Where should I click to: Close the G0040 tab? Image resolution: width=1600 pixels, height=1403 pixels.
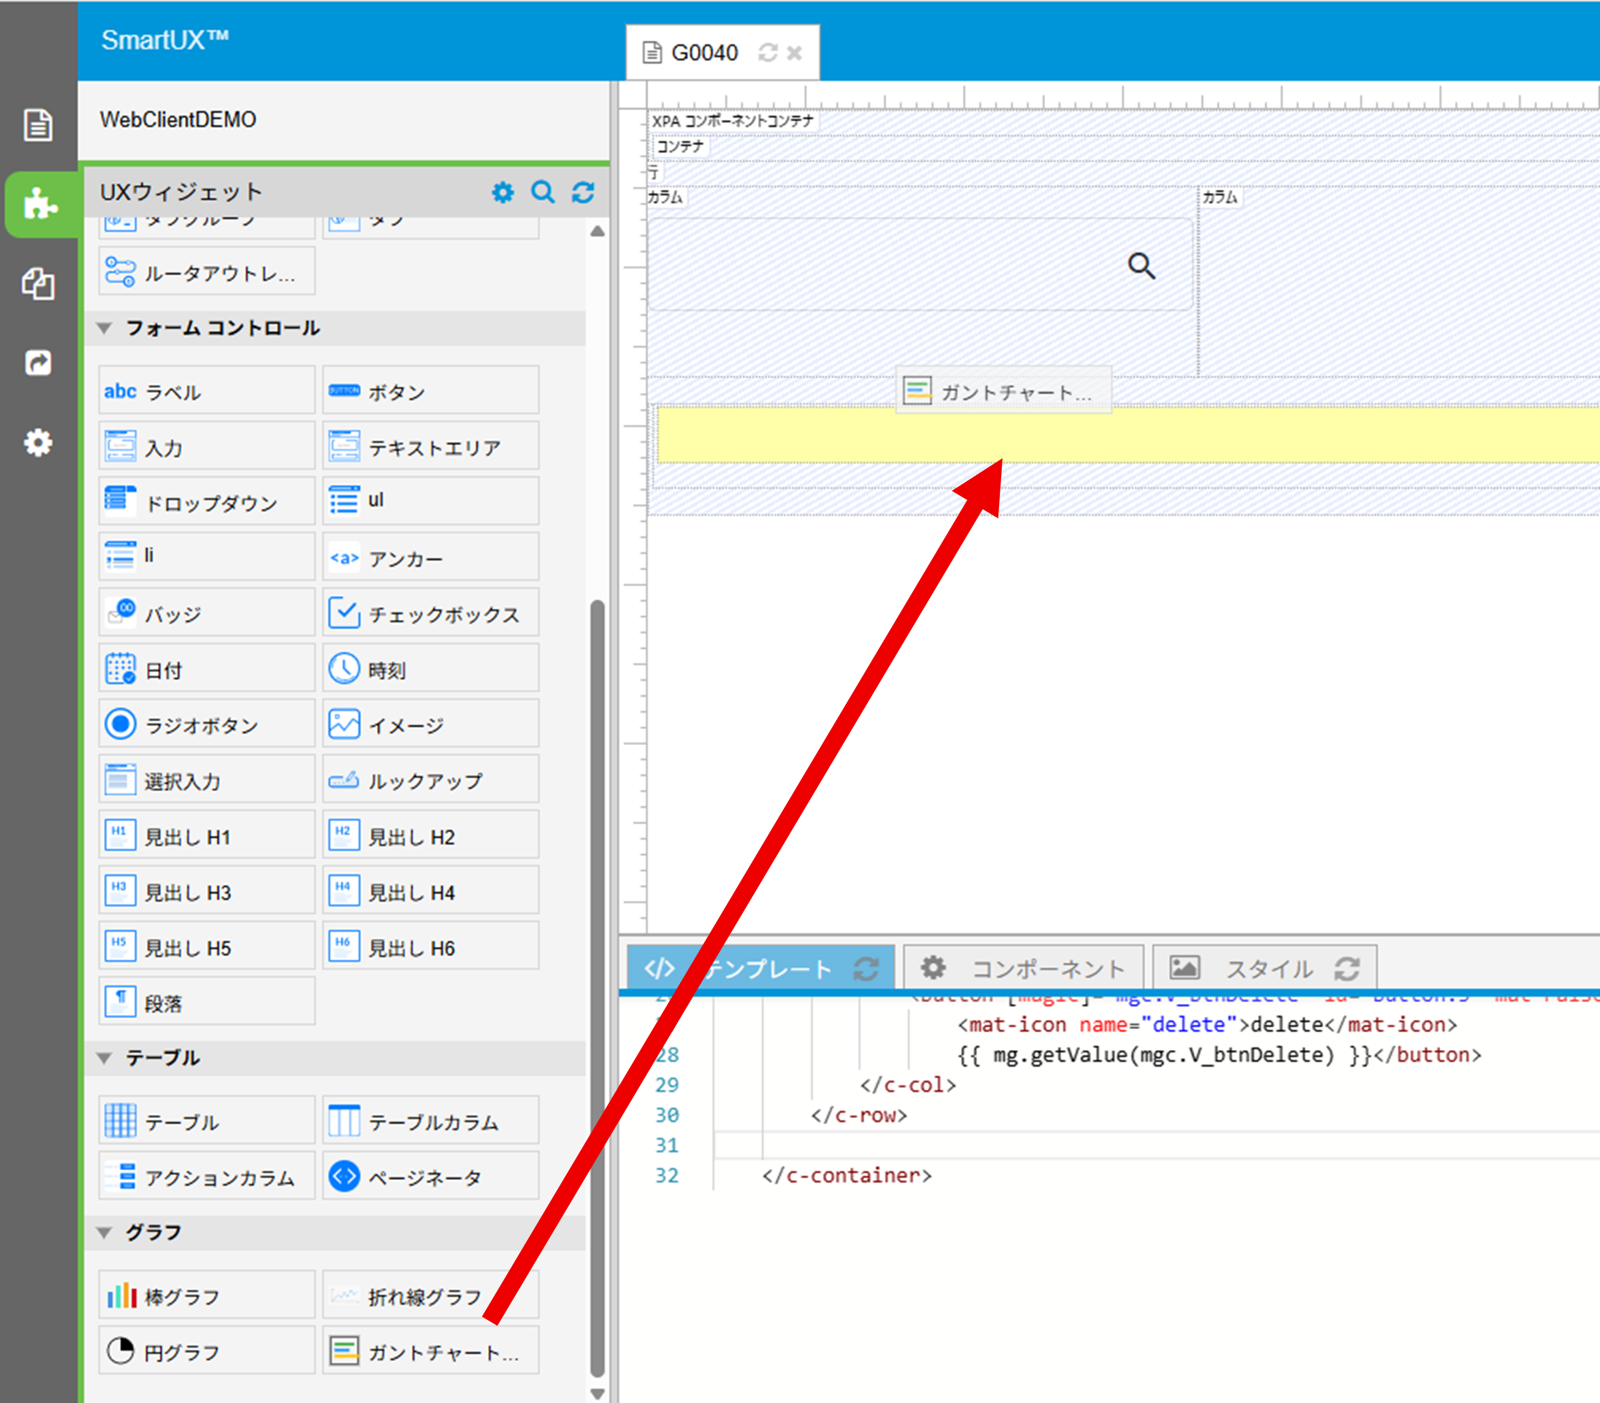pyautogui.click(x=795, y=53)
